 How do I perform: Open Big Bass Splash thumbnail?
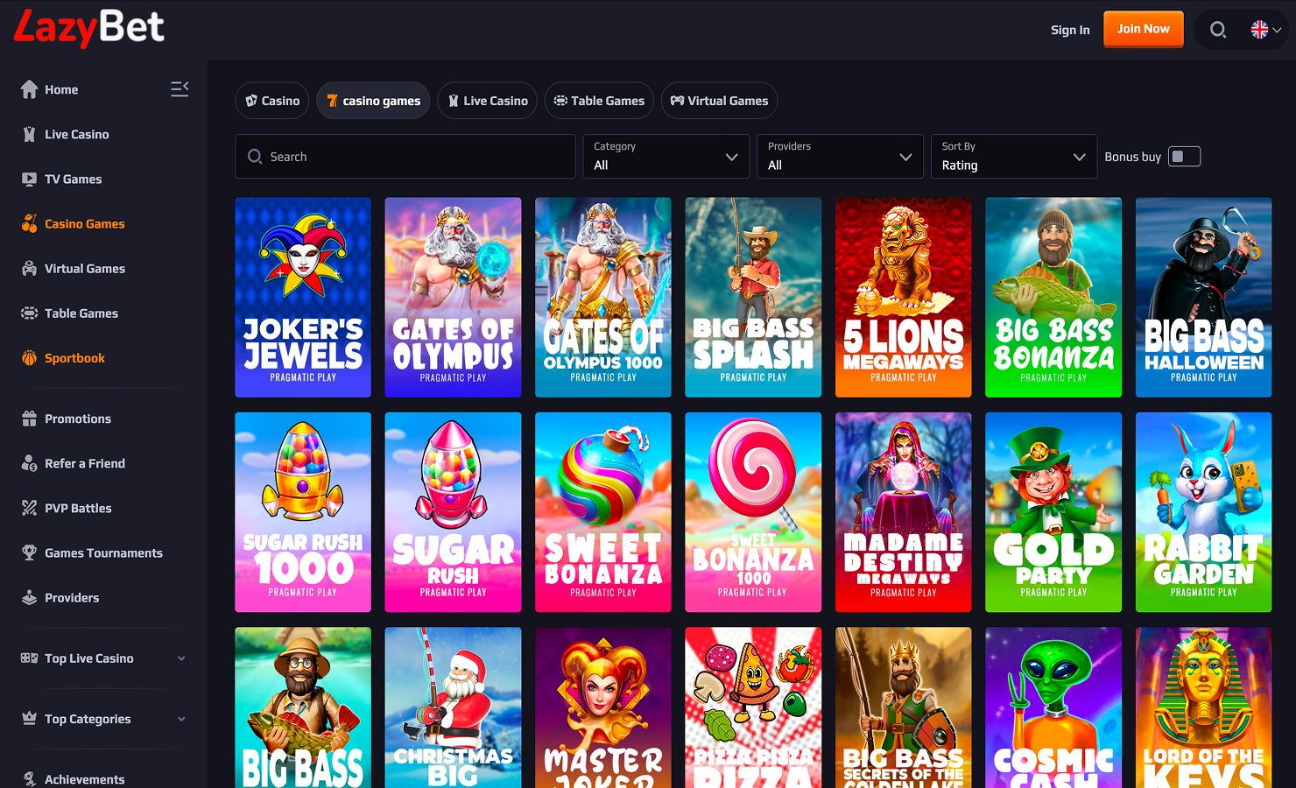tap(753, 297)
